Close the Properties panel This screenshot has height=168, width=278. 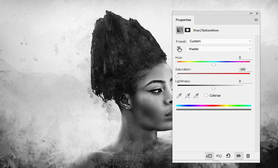coord(257,13)
